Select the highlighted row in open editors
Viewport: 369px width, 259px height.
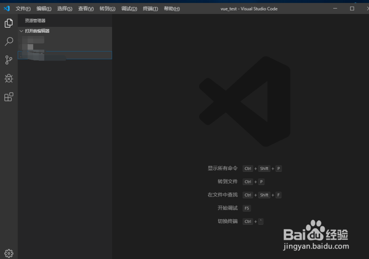tap(65, 55)
